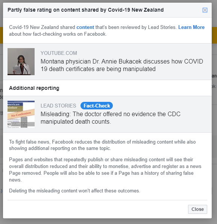Open the blue "content" link
This screenshot has width=217, height=224.
click(x=85, y=27)
